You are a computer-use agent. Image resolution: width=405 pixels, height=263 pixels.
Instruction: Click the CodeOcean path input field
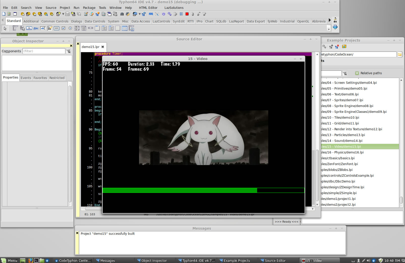[x=359, y=55]
